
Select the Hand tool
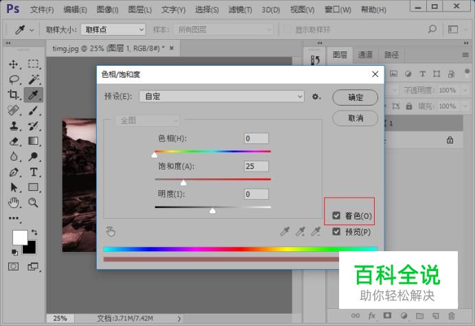[x=13, y=202]
